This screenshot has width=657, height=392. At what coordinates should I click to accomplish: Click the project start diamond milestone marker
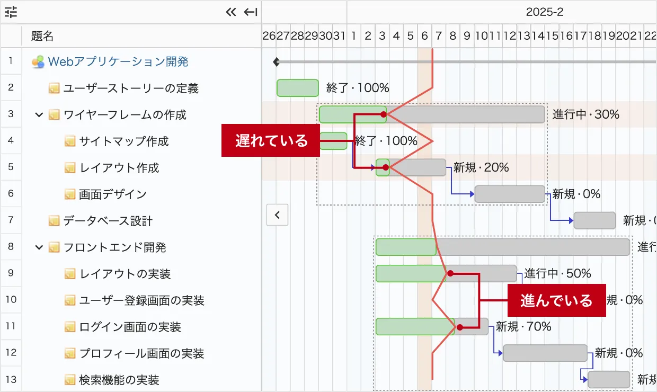[276, 62]
